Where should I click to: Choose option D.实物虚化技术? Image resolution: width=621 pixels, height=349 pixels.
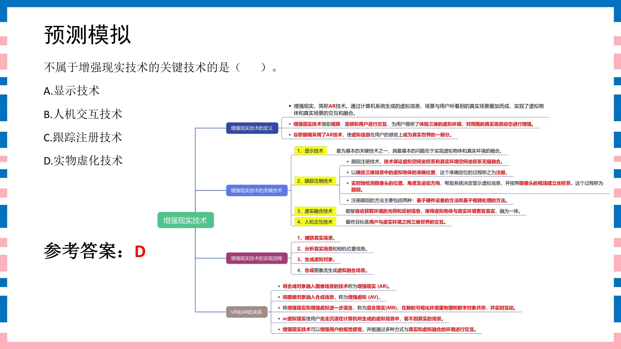click(x=83, y=161)
